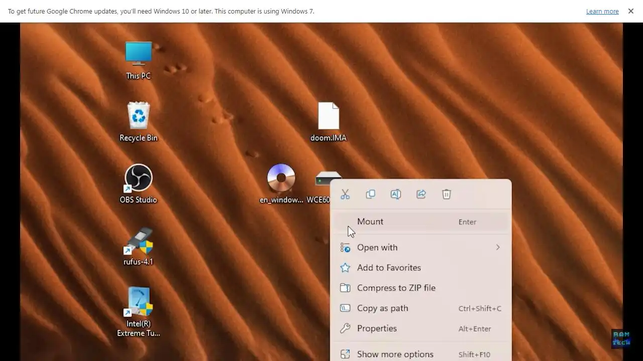Click the Cut scissors icon in context menu

pyautogui.click(x=345, y=194)
